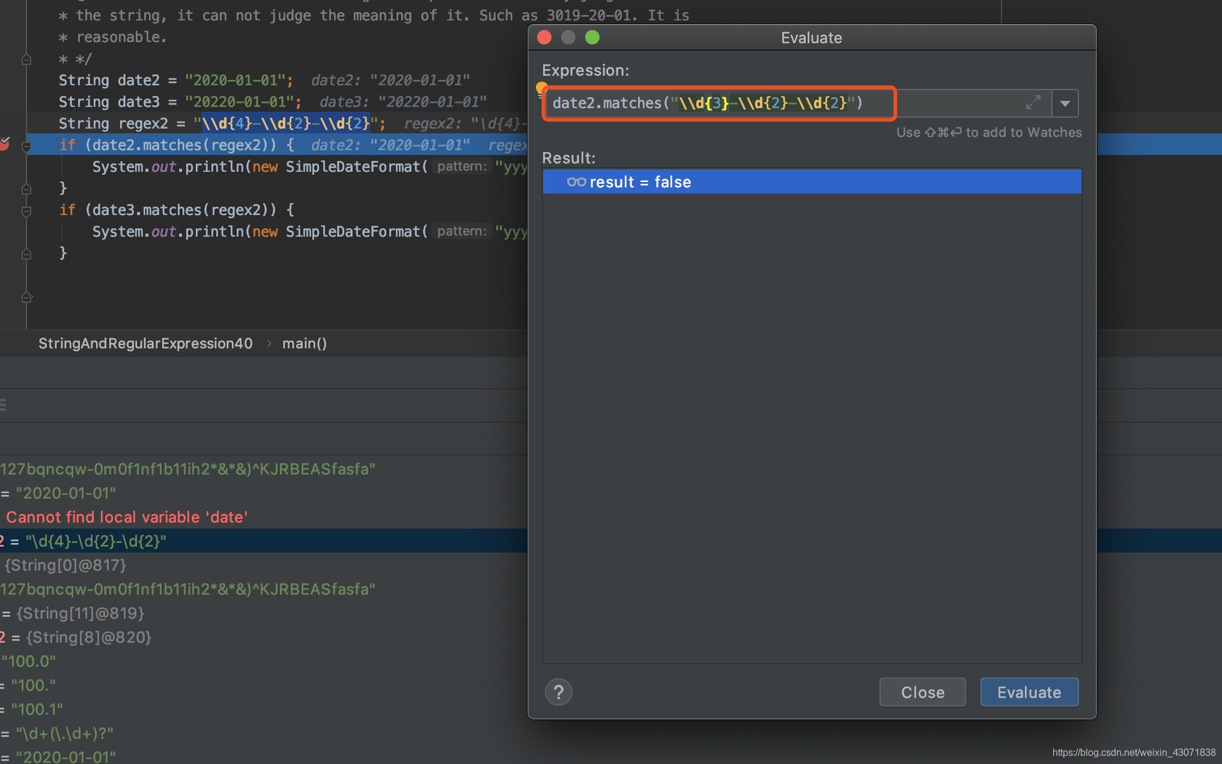Viewport: 1222px width, 764px height.
Task: Click the Evaluate dialog title bar
Action: [x=812, y=37]
